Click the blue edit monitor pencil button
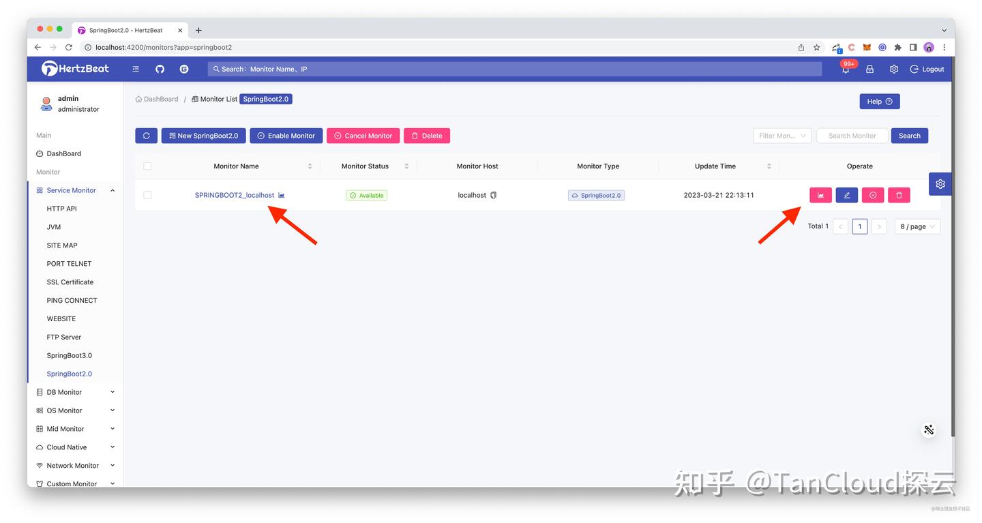Screen dimensions: 982x523 pos(846,195)
